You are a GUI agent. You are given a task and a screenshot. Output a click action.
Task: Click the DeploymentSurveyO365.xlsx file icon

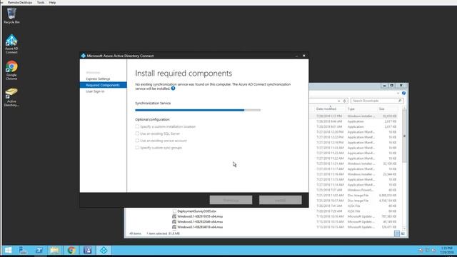pos(174,211)
